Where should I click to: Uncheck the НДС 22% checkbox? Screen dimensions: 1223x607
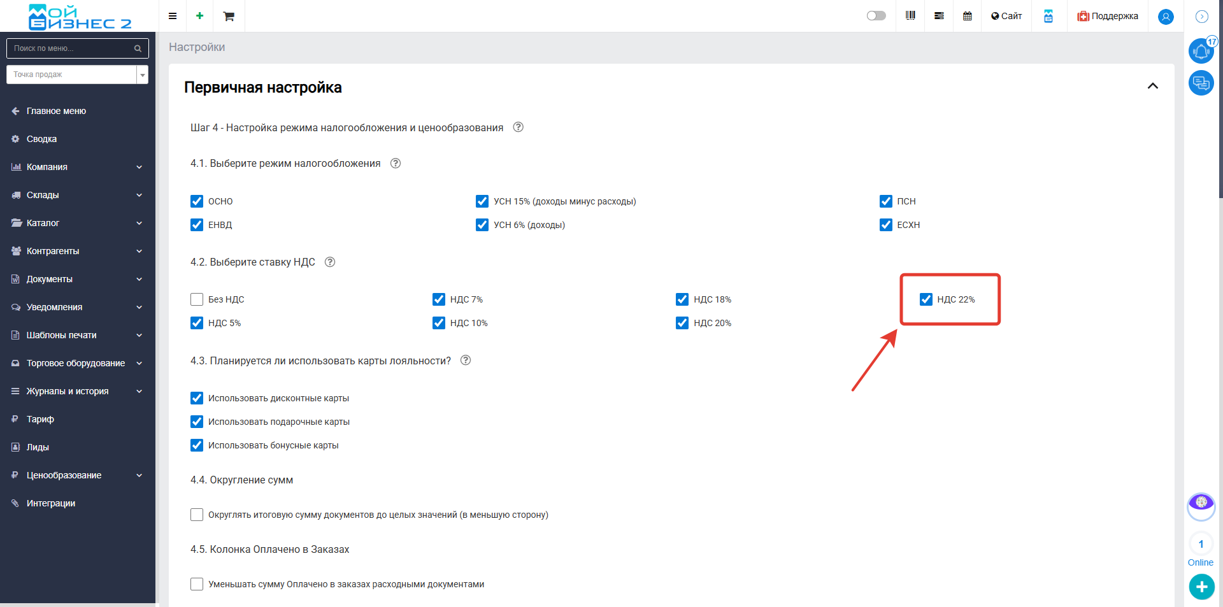926,299
